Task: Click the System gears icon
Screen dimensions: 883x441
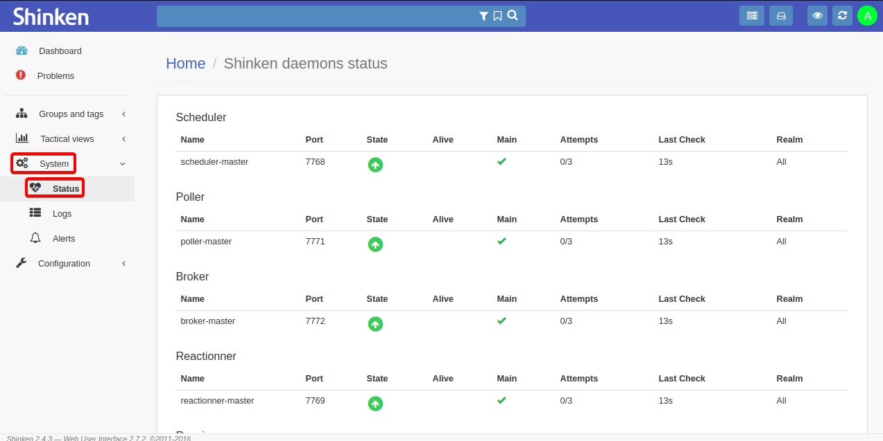Action: (22, 163)
